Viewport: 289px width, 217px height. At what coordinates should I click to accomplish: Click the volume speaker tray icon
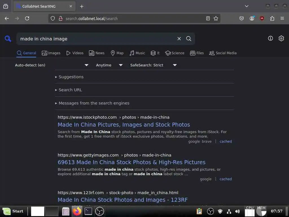237,211
